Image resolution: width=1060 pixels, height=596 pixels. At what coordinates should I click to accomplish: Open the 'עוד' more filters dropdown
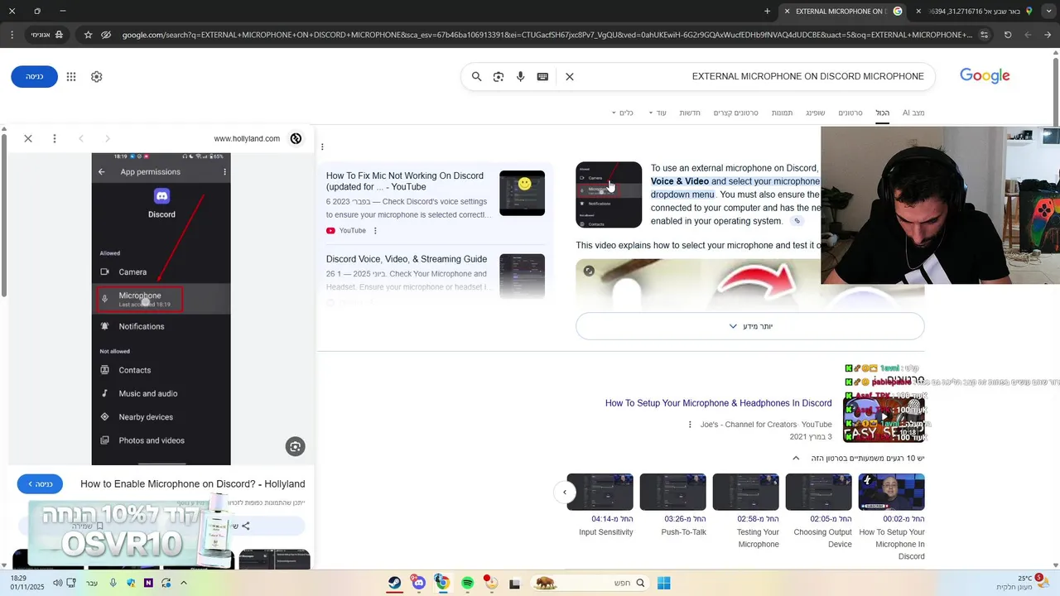coord(658,113)
